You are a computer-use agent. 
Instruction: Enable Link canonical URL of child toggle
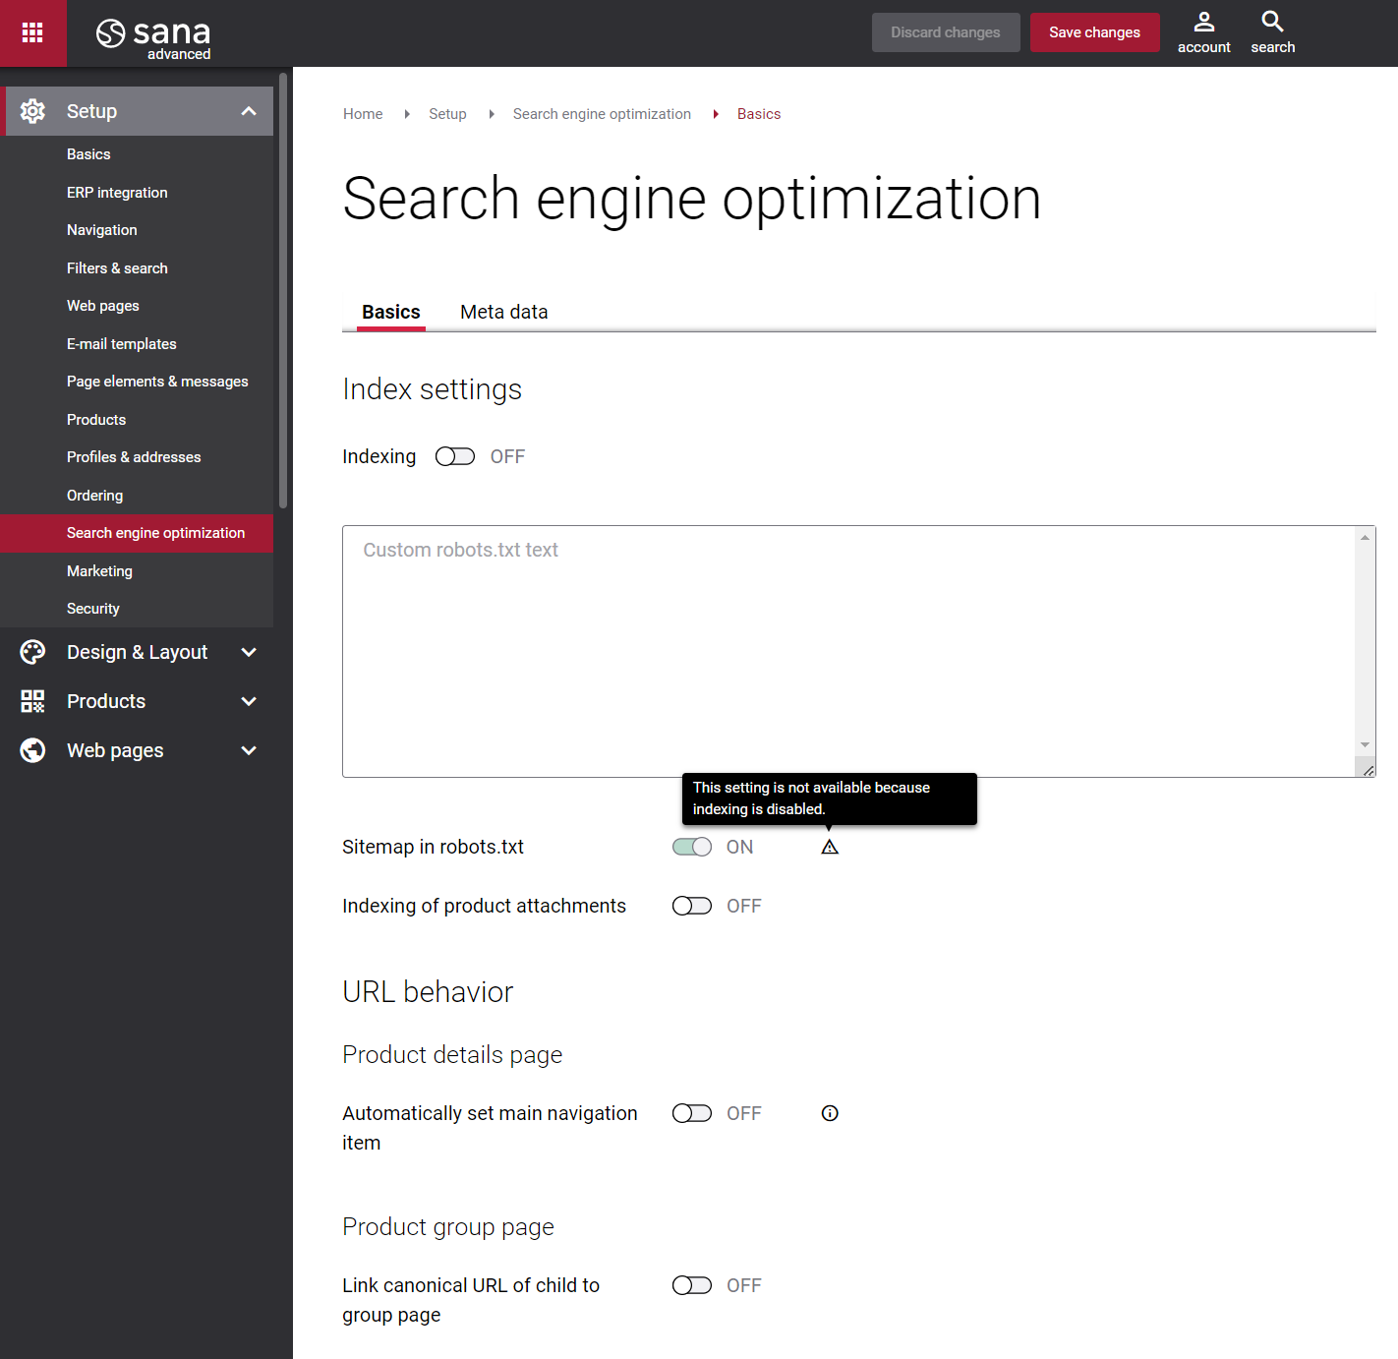pos(692,1285)
